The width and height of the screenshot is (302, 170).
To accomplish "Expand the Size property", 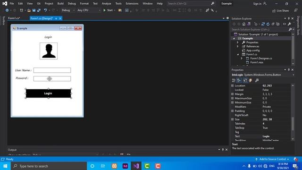I will click(233, 119).
